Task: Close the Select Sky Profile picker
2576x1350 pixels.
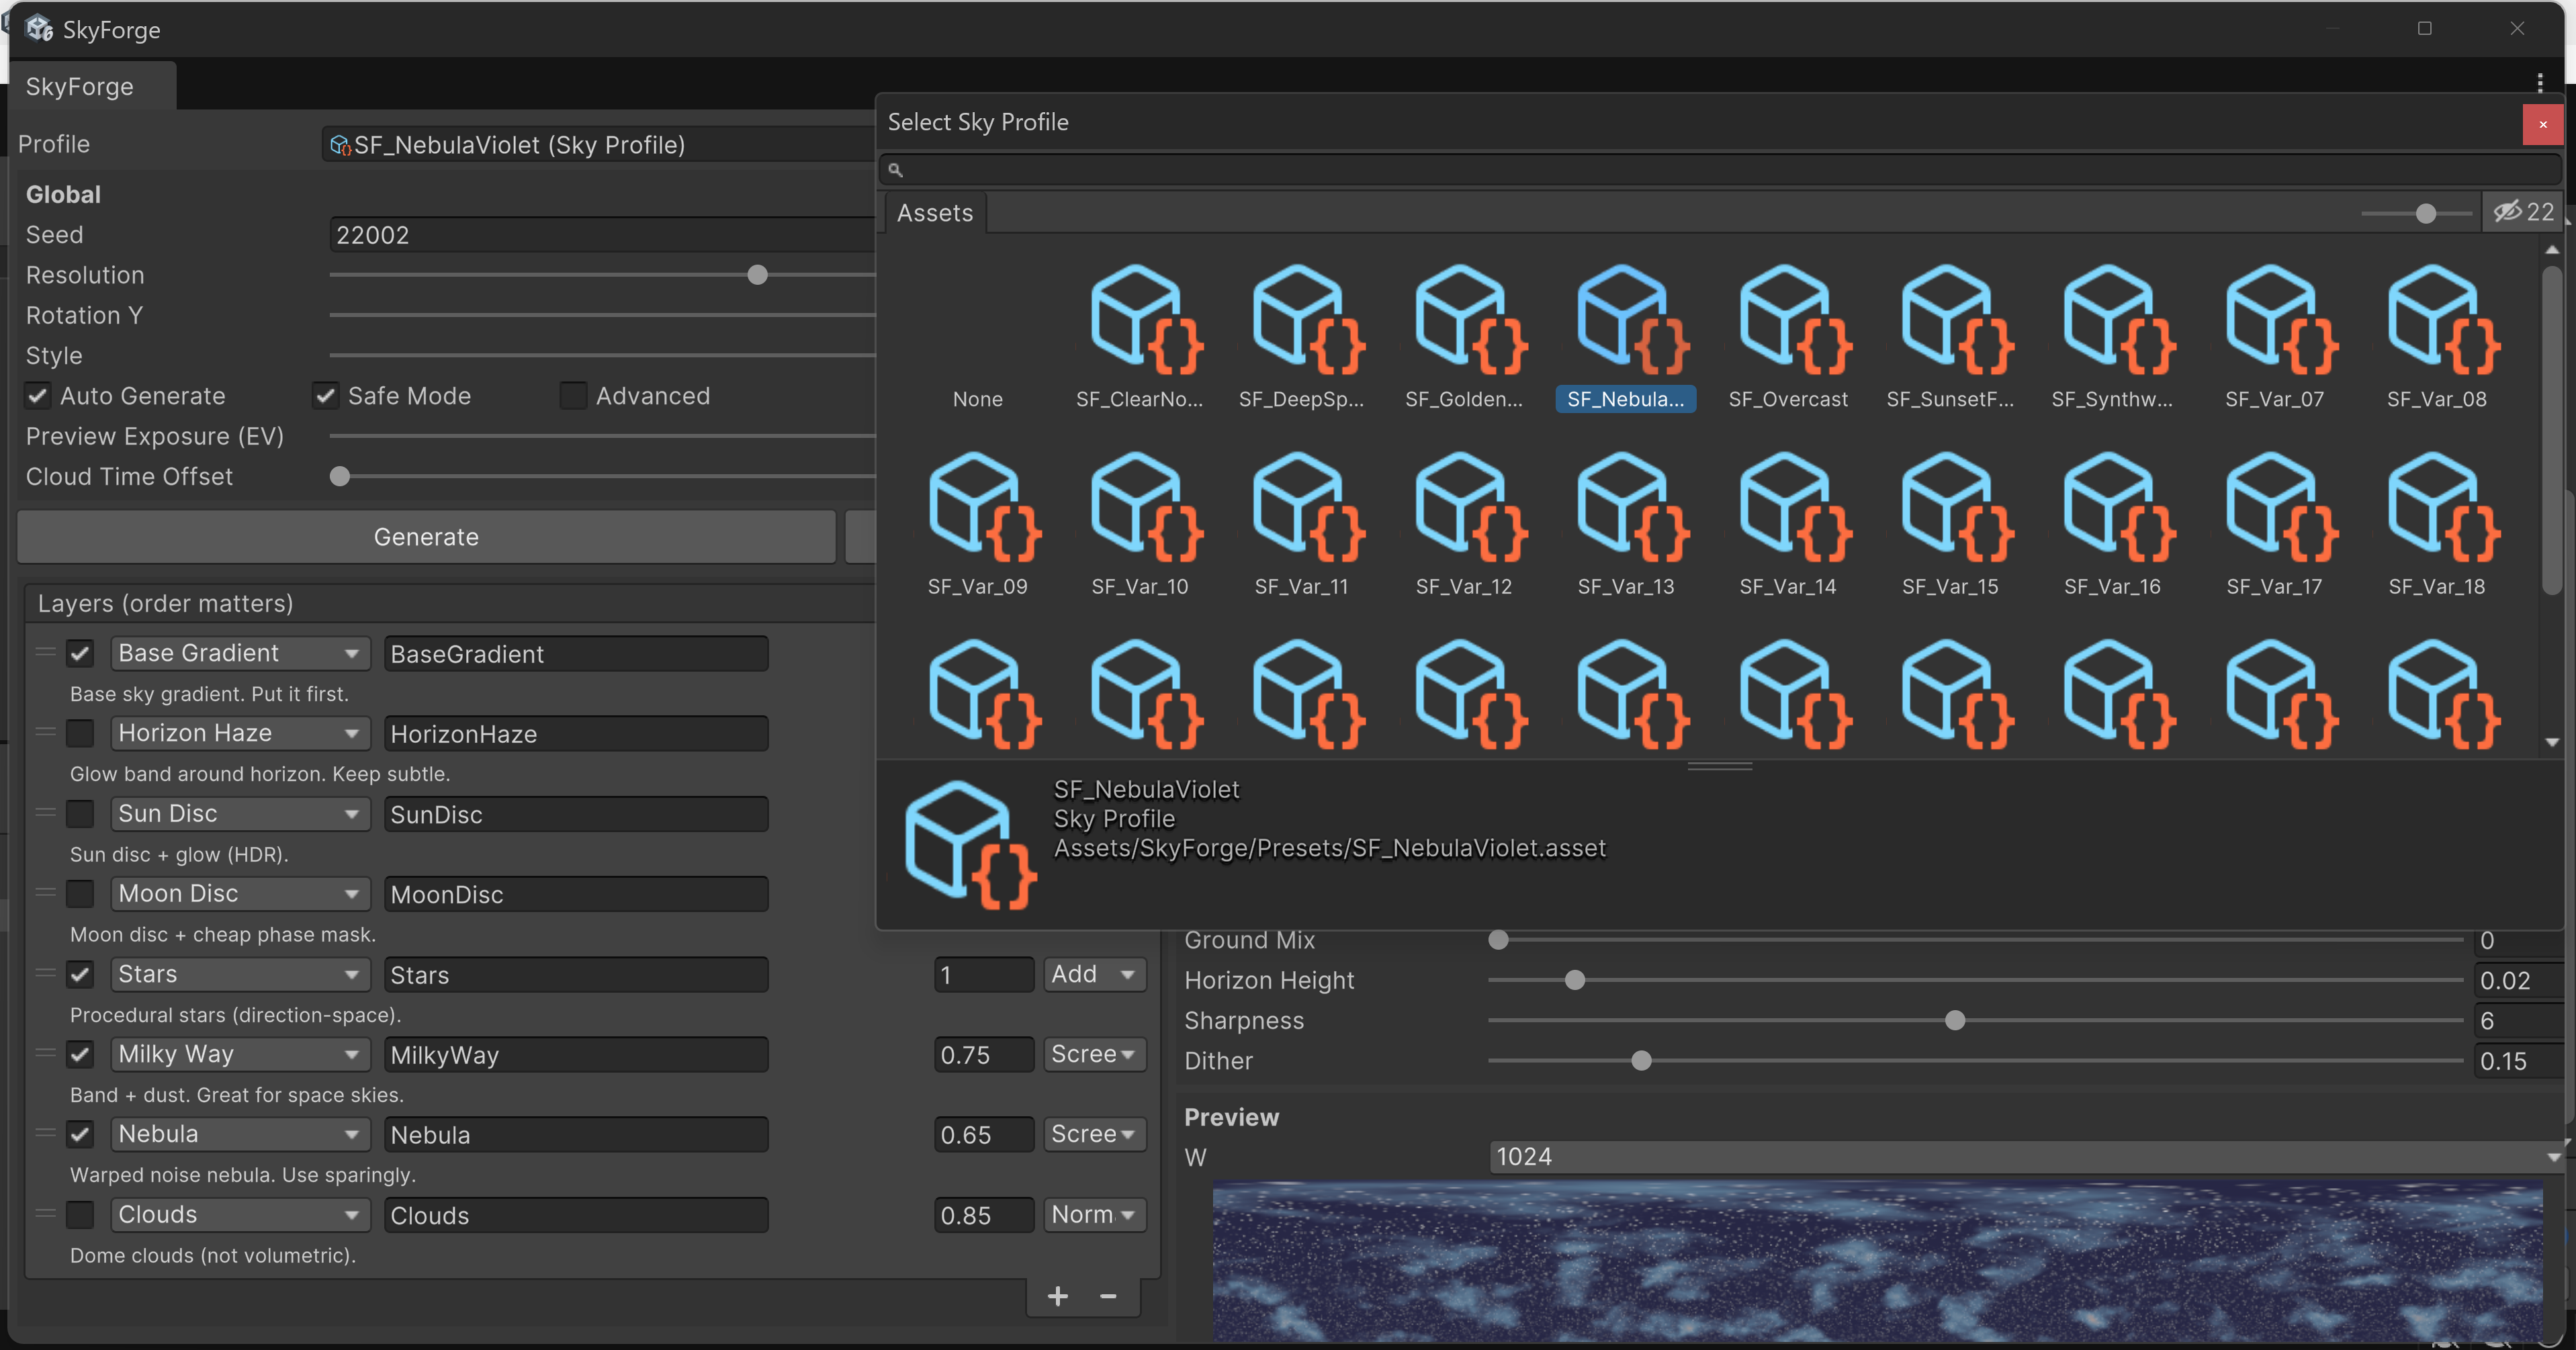Action: pos(2542,125)
